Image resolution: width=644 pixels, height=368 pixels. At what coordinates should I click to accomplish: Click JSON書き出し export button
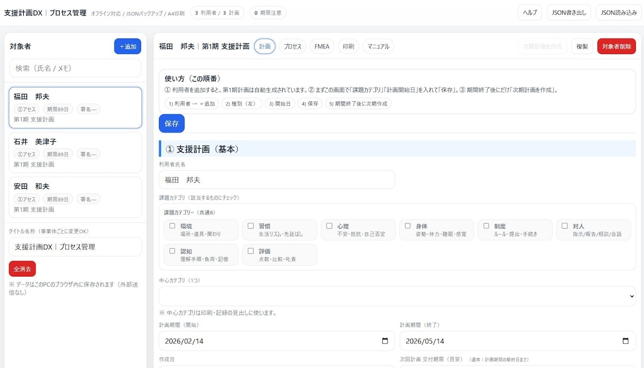569,13
